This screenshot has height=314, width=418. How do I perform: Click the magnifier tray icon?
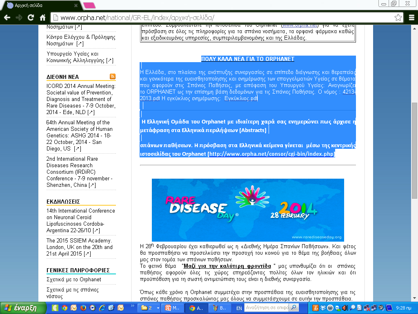(x=352, y=308)
